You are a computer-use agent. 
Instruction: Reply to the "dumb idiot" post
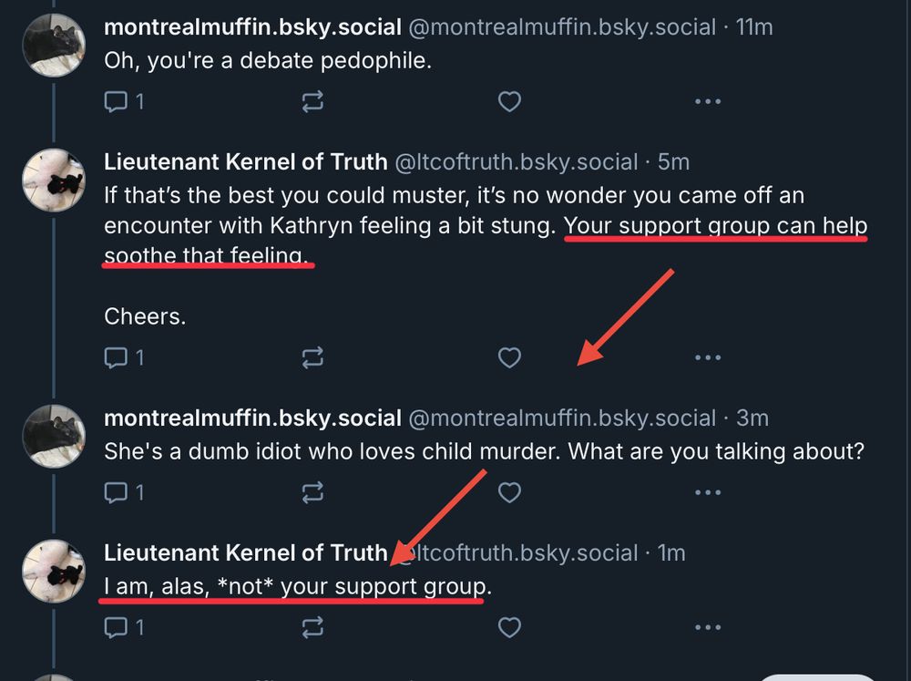(116, 493)
